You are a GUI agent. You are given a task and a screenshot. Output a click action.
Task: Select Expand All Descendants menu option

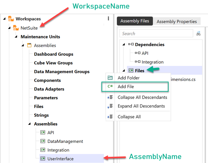[141, 106]
